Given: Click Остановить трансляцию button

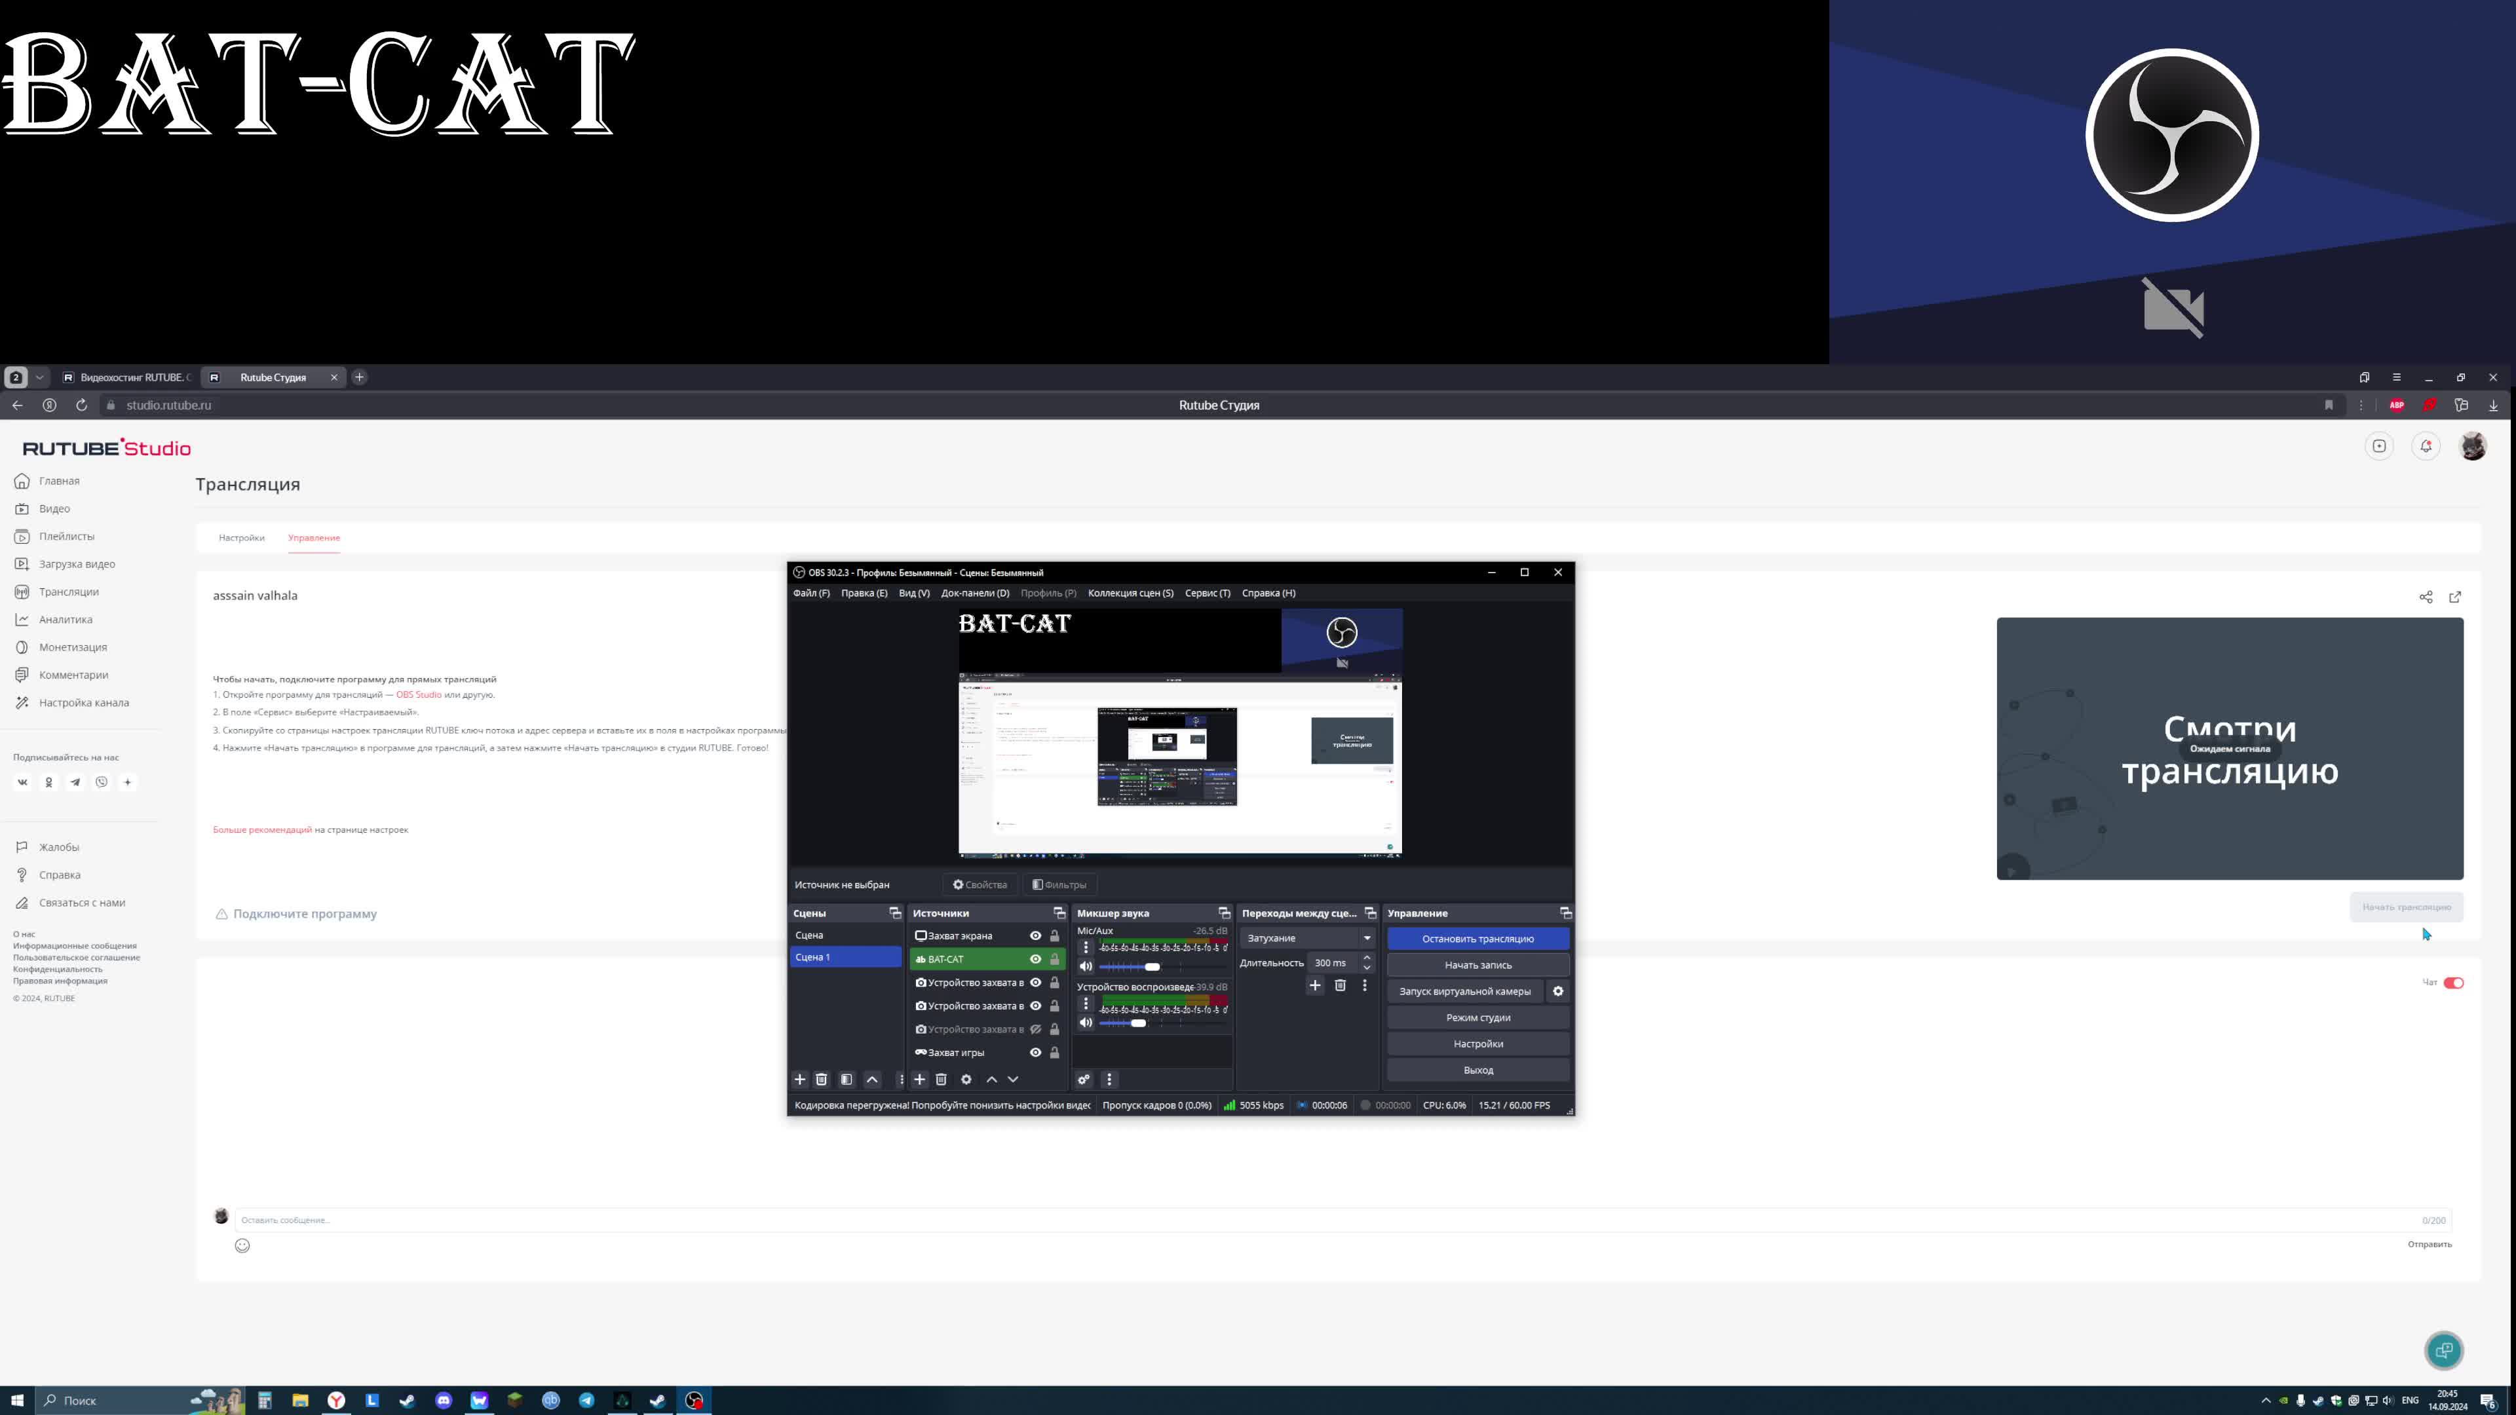Looking at the screenshot, I should coord(1477,939).
